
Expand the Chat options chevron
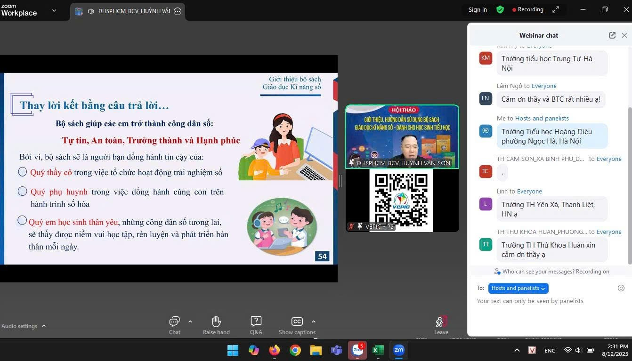[190, 321]
